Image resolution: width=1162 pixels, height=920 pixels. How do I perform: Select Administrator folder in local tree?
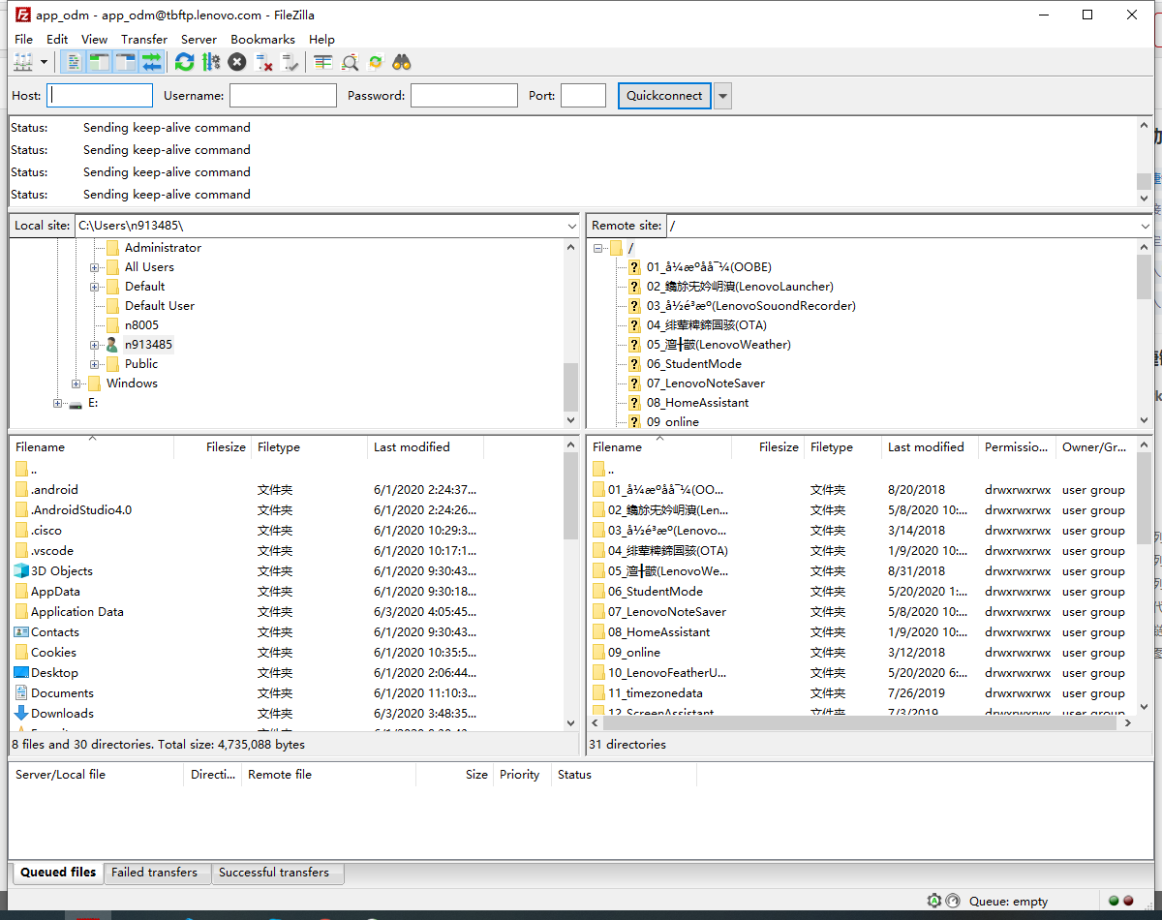pos(163,248)
